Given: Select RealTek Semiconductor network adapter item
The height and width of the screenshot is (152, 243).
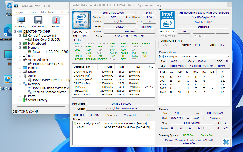Looking at the screenshot, I should pos(51,92).
